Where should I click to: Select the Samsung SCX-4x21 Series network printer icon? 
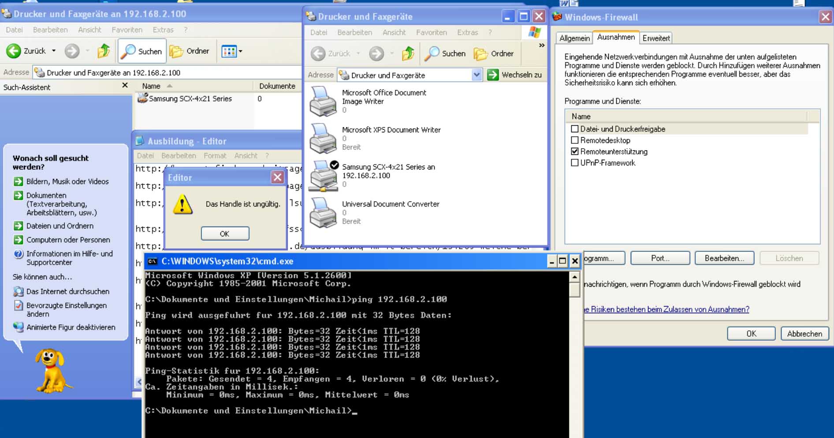323,176
